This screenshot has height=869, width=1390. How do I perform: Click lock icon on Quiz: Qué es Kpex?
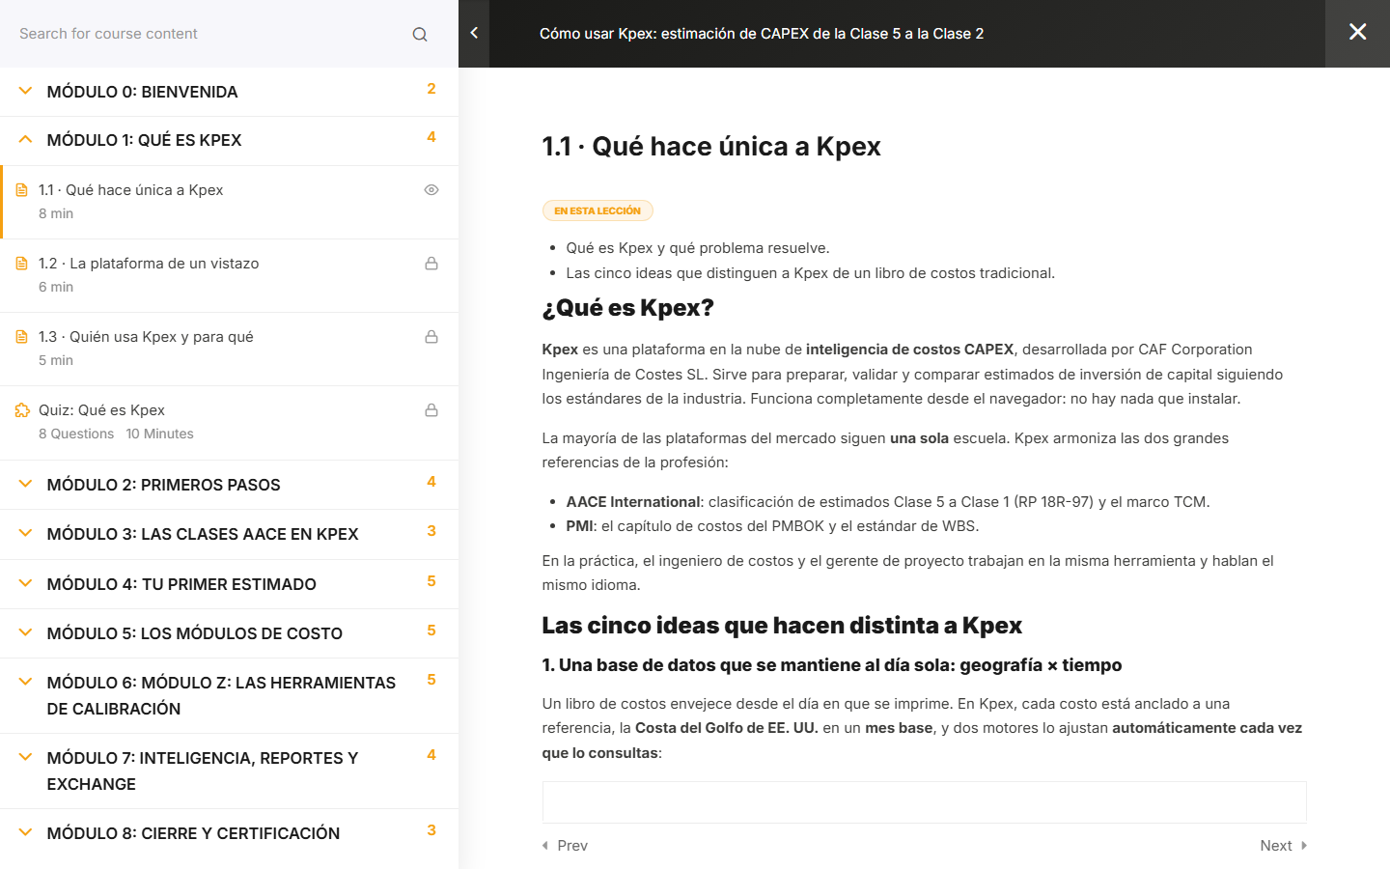click(431, 410)
